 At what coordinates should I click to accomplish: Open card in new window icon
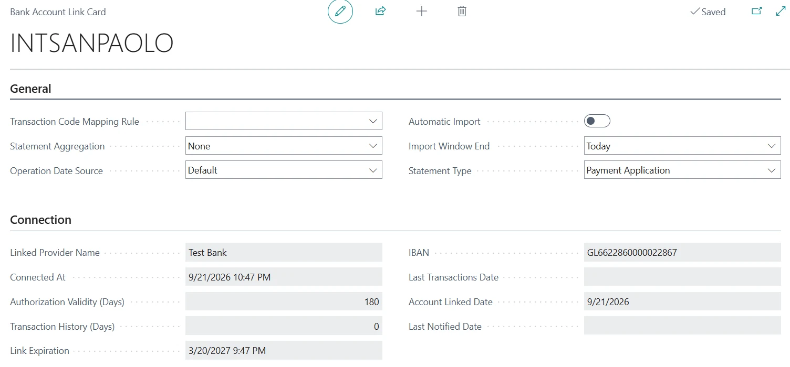pyautogui.click(x=757, y=11)
